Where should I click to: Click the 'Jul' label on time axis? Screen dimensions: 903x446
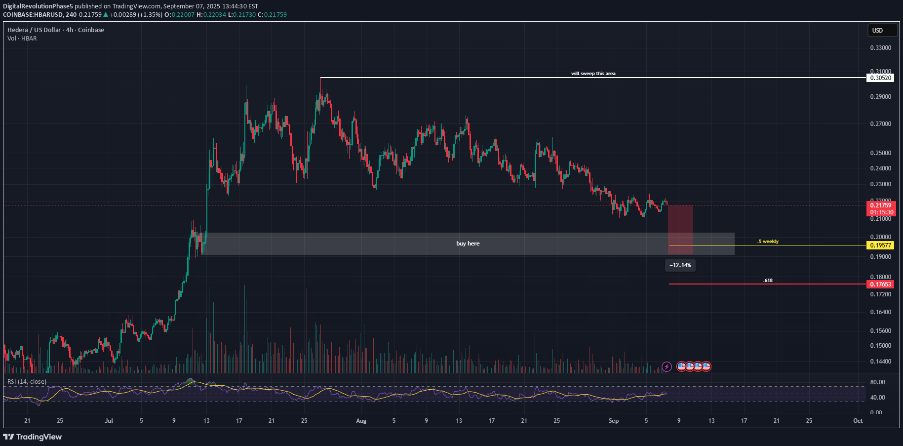pos(109,421)
